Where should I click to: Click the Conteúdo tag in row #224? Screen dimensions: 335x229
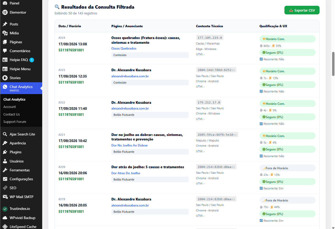tap(150, 55)
